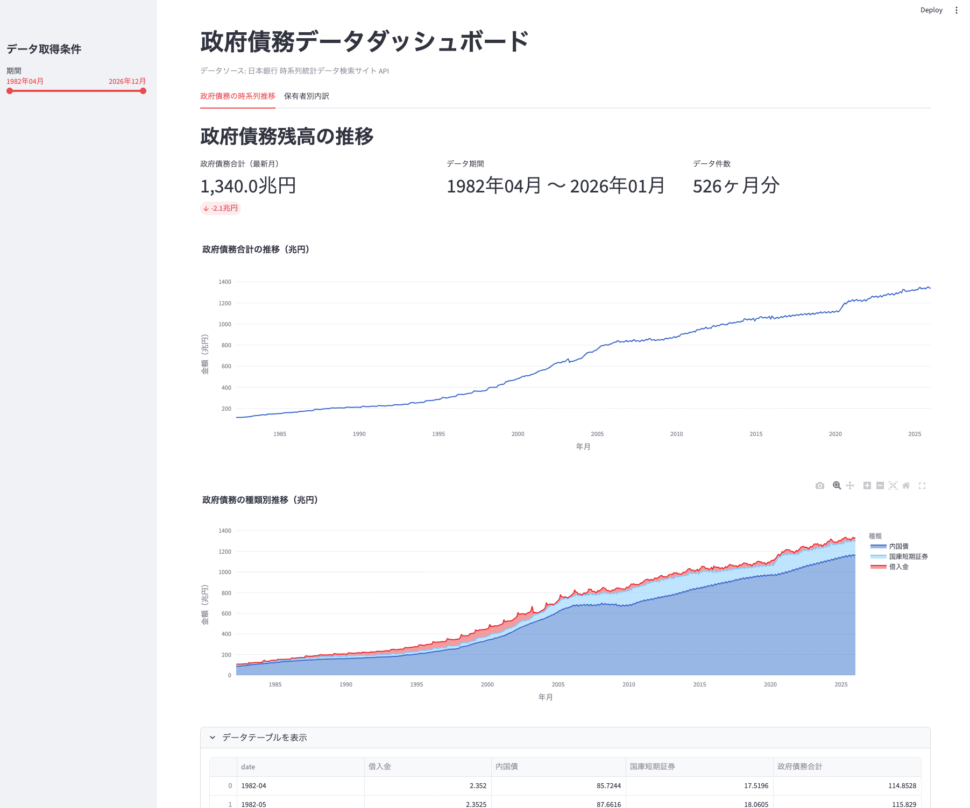The width and height of the screenshot is (970, 808).
Task: Switch to the 保有者別内訳 tab
Action: click(x=306, y=96)
